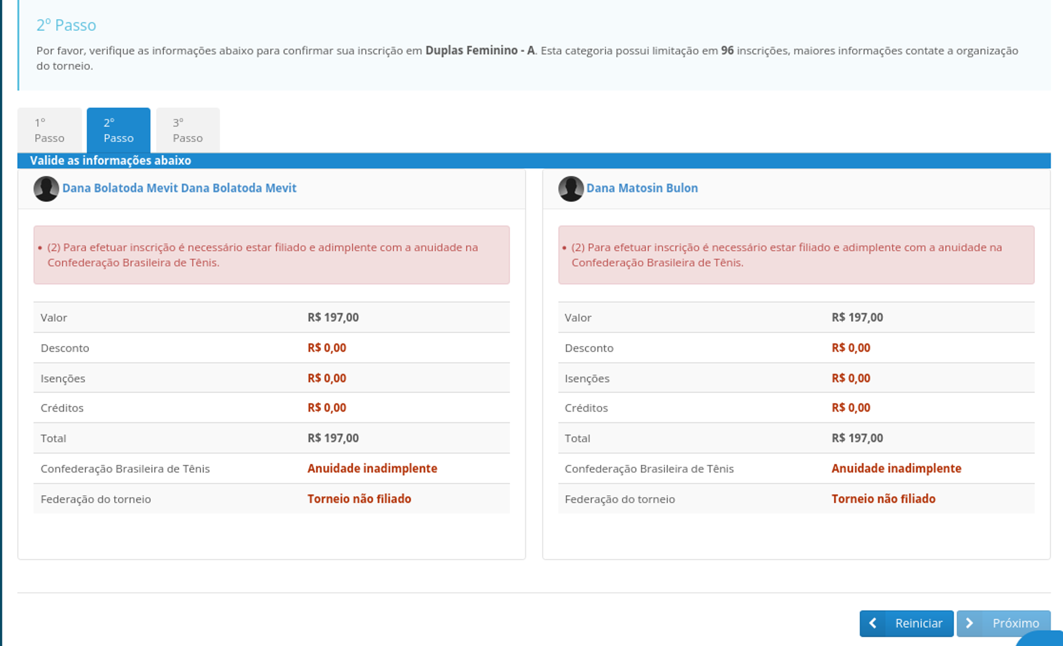Click Dana Matosin Bulon avatar icon
This screenshot has height=646, width=1063.
tap(571, 189)
